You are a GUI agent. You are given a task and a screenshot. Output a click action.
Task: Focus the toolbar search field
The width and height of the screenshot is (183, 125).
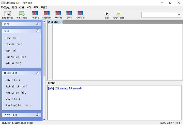pos(161,15)
